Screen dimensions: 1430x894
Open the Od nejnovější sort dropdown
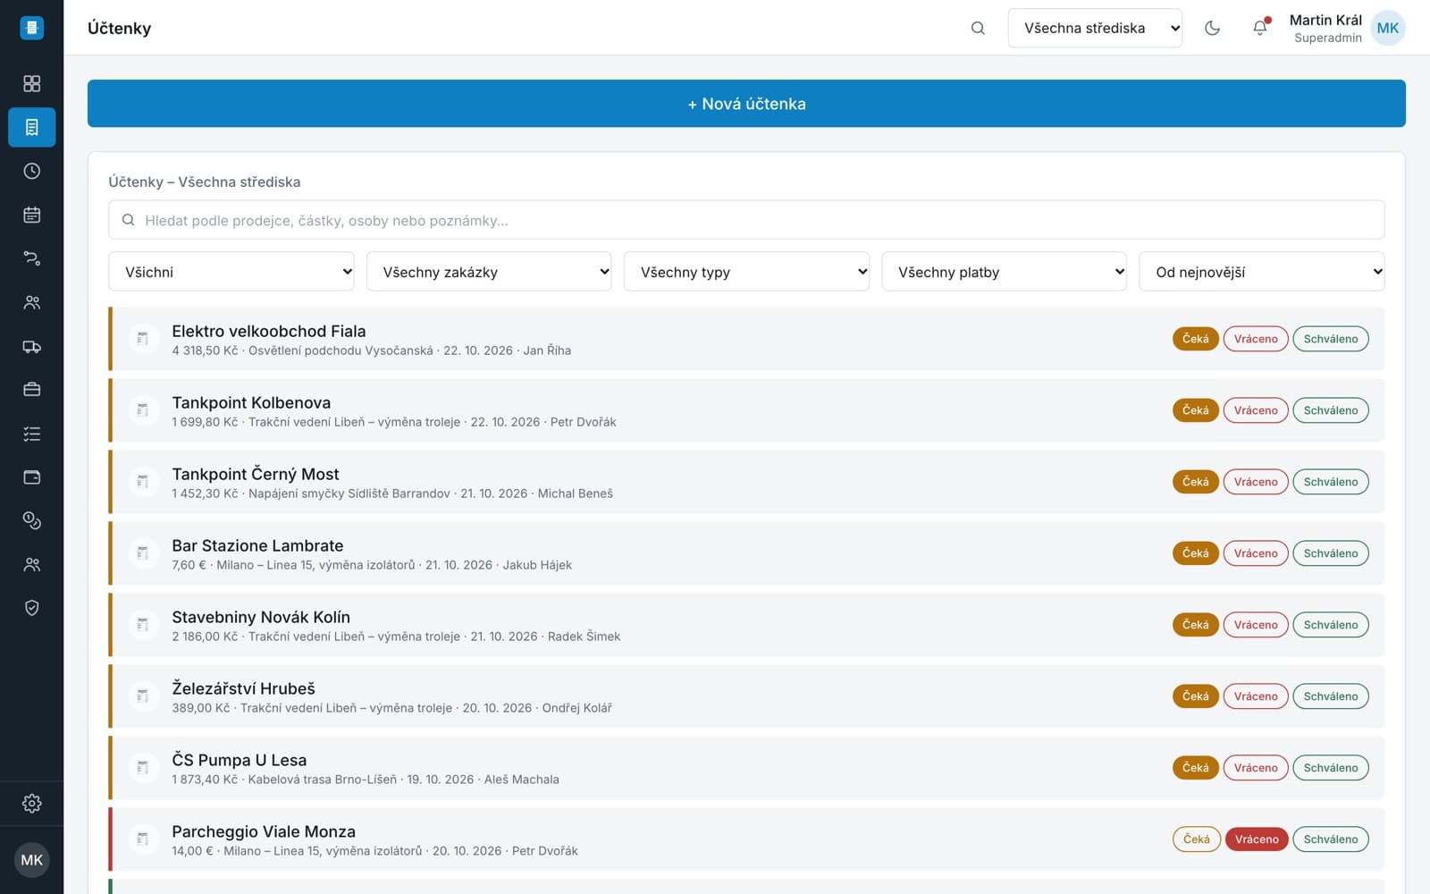(1261, 272)
